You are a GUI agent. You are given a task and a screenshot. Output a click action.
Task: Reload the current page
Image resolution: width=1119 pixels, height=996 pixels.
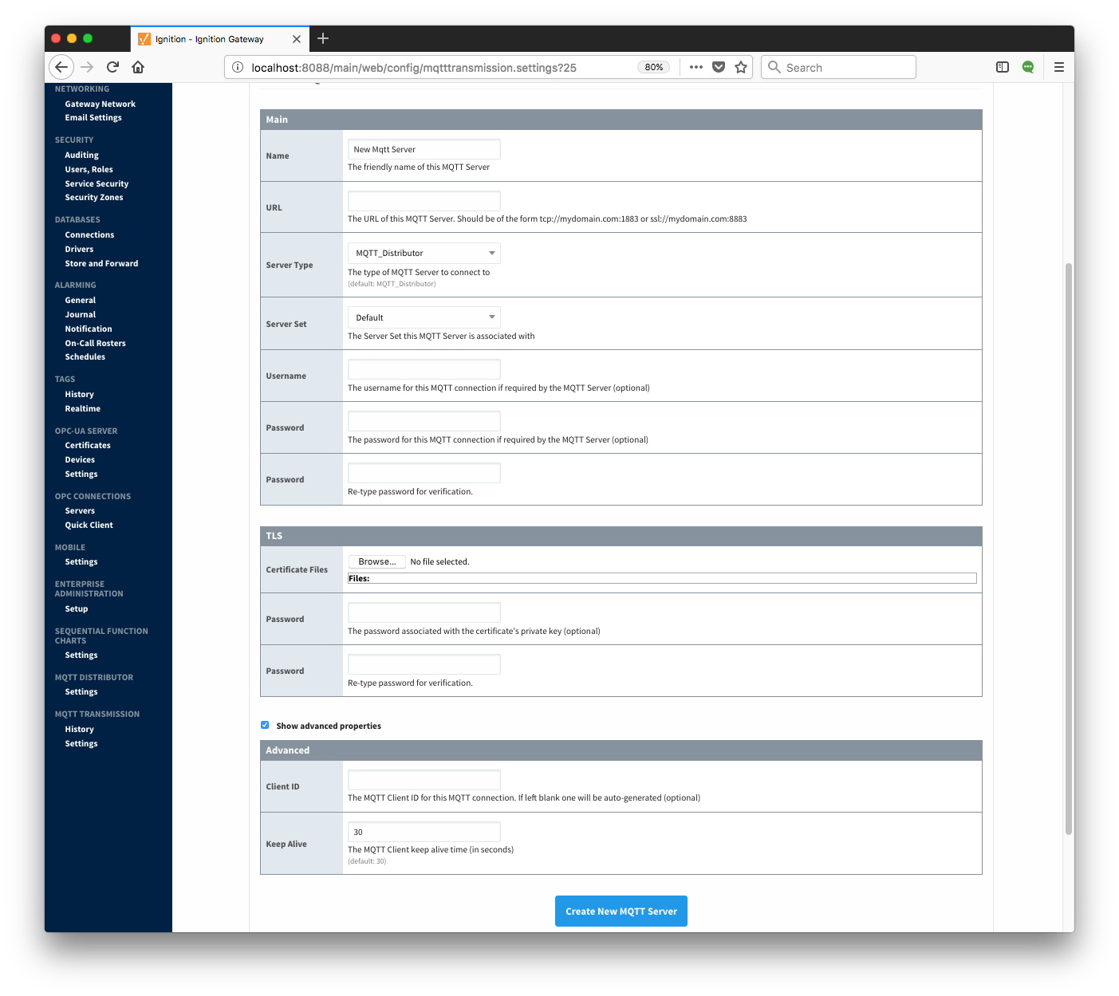(x=113, y=67)
